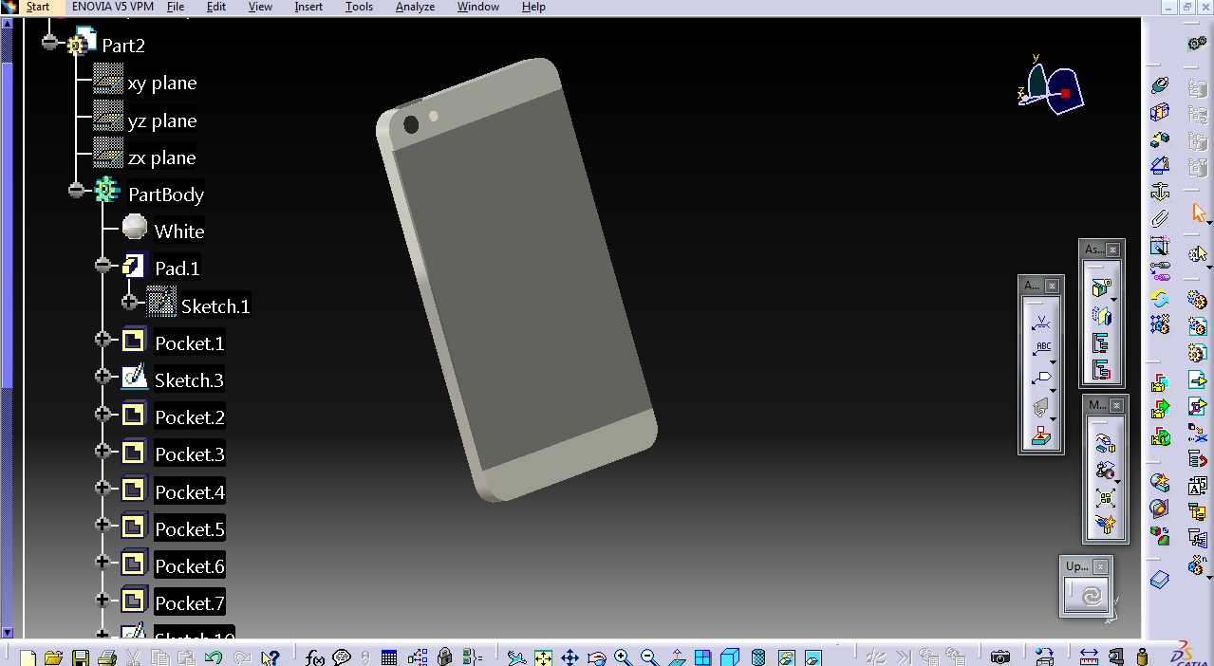Open the Help menu
The image size is (1214, 666).
coord(533,7)
